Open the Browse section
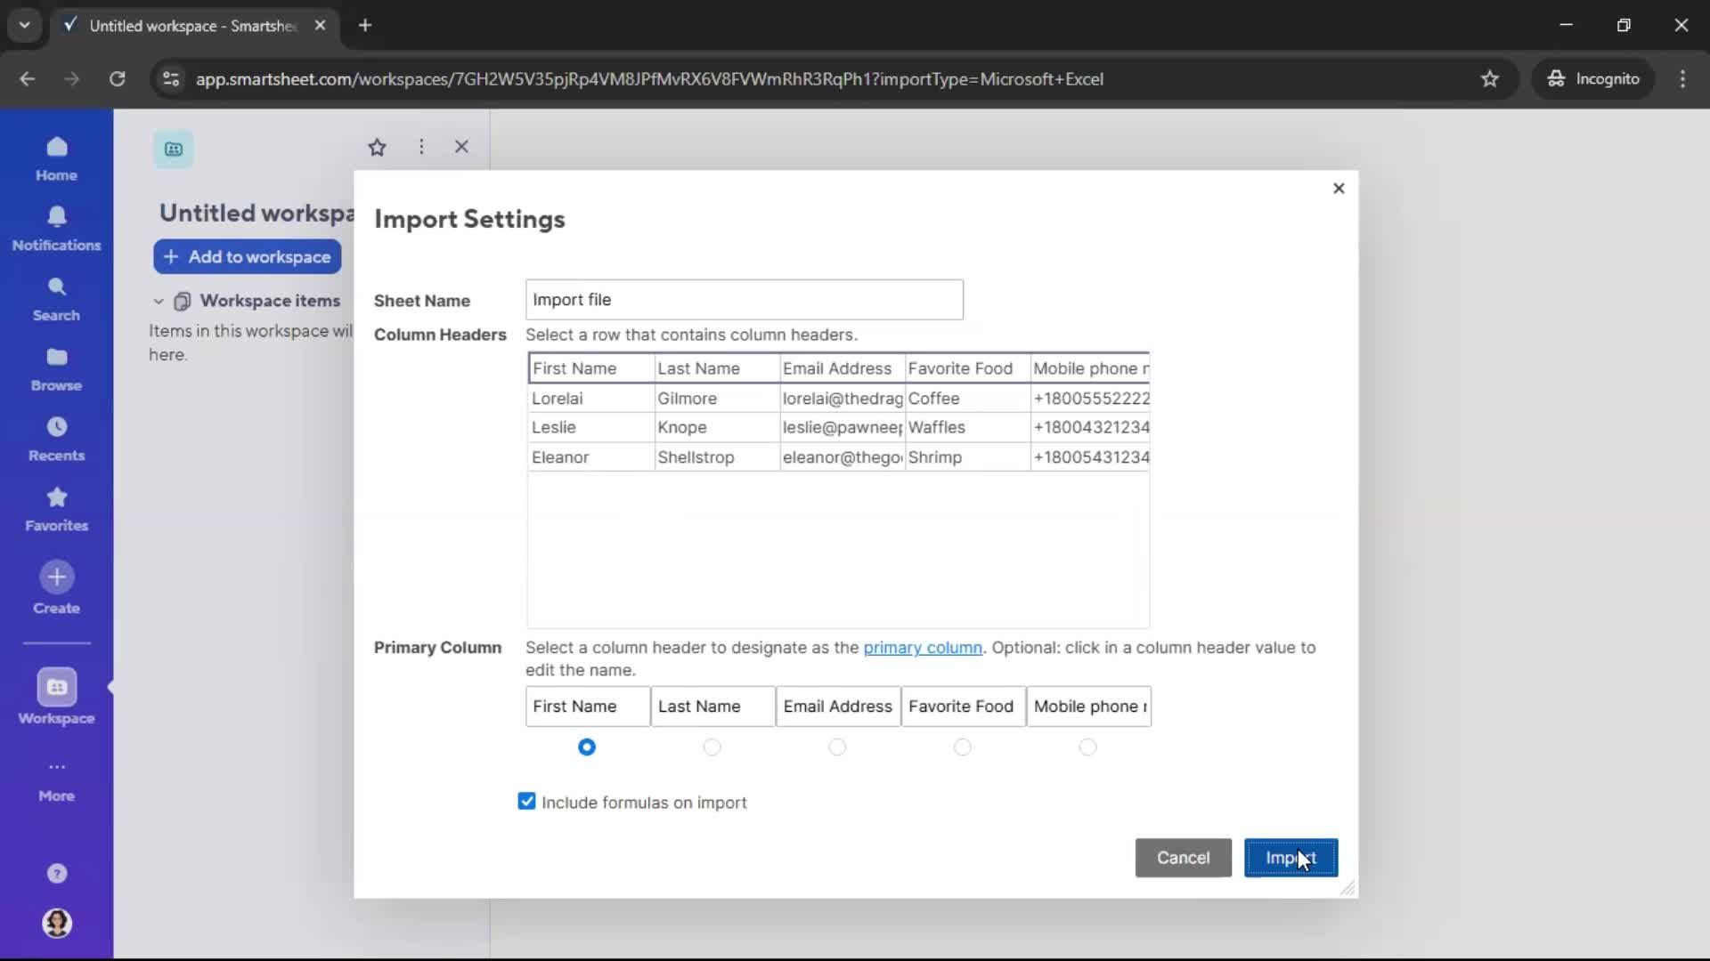1710x961 pixels. click(56, 367)
